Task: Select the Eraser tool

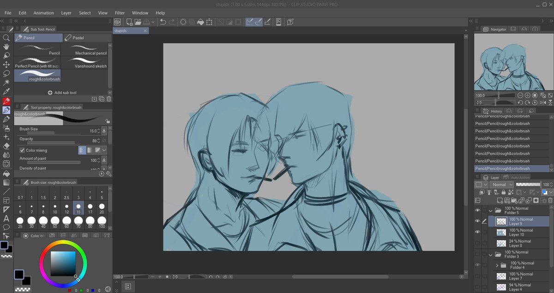Action: pyautogui.click(x=6, y=146)
